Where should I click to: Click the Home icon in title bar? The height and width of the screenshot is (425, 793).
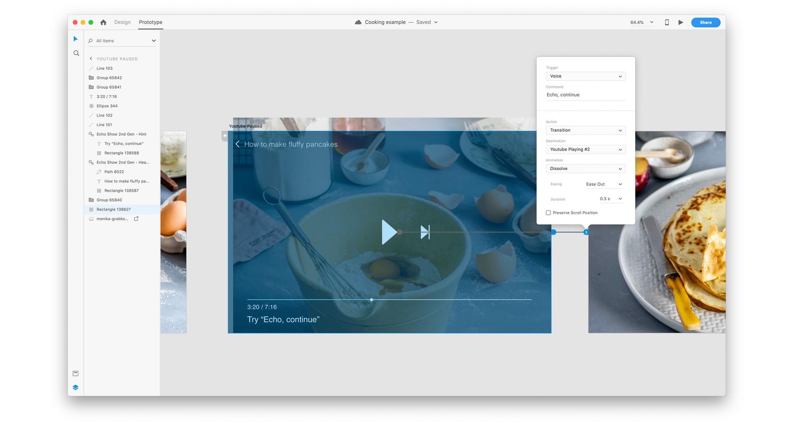103,22
